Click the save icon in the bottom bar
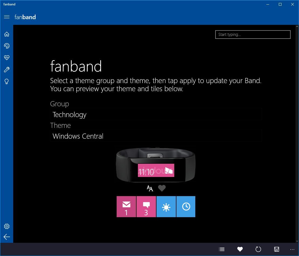Viewport: 299px width, 256px height. coord(276,249)
